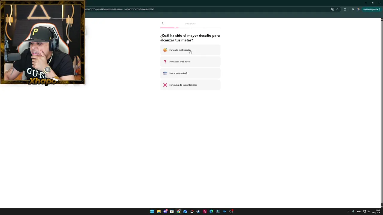Launch Steam from the taskbar
This screenshot has width=383, height=215.
(x=198, y=211)
